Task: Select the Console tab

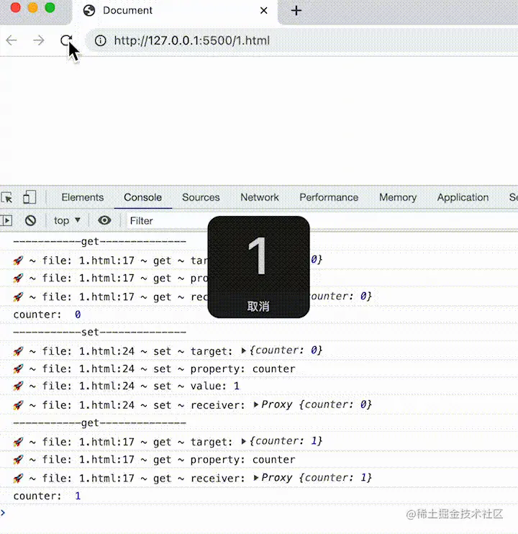Action: coord(142,197)
